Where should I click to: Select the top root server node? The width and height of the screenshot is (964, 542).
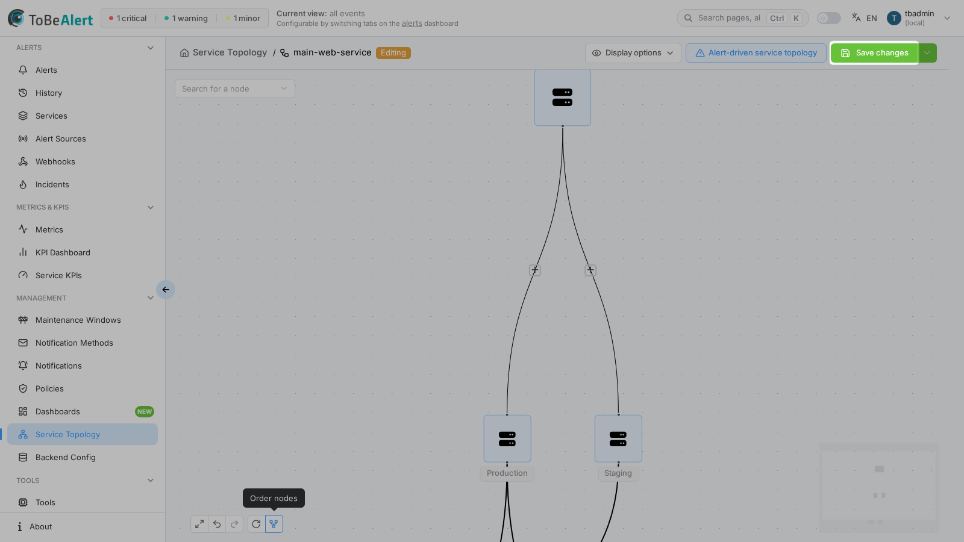pyautogui.click(x=563, y=98)
